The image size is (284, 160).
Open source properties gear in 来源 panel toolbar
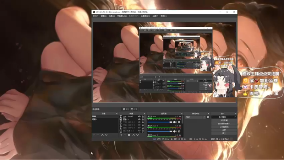[129, 135]
